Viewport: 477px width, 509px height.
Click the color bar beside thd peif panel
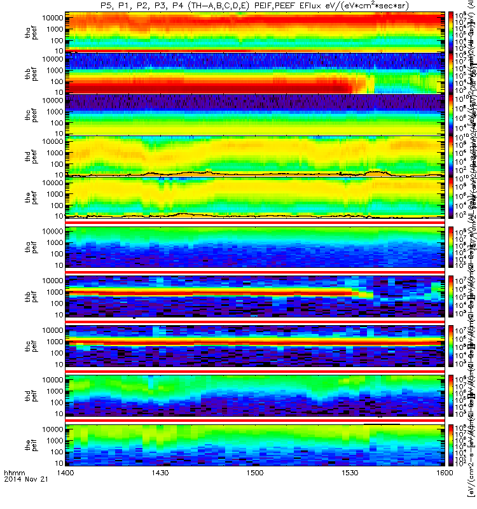451,396
